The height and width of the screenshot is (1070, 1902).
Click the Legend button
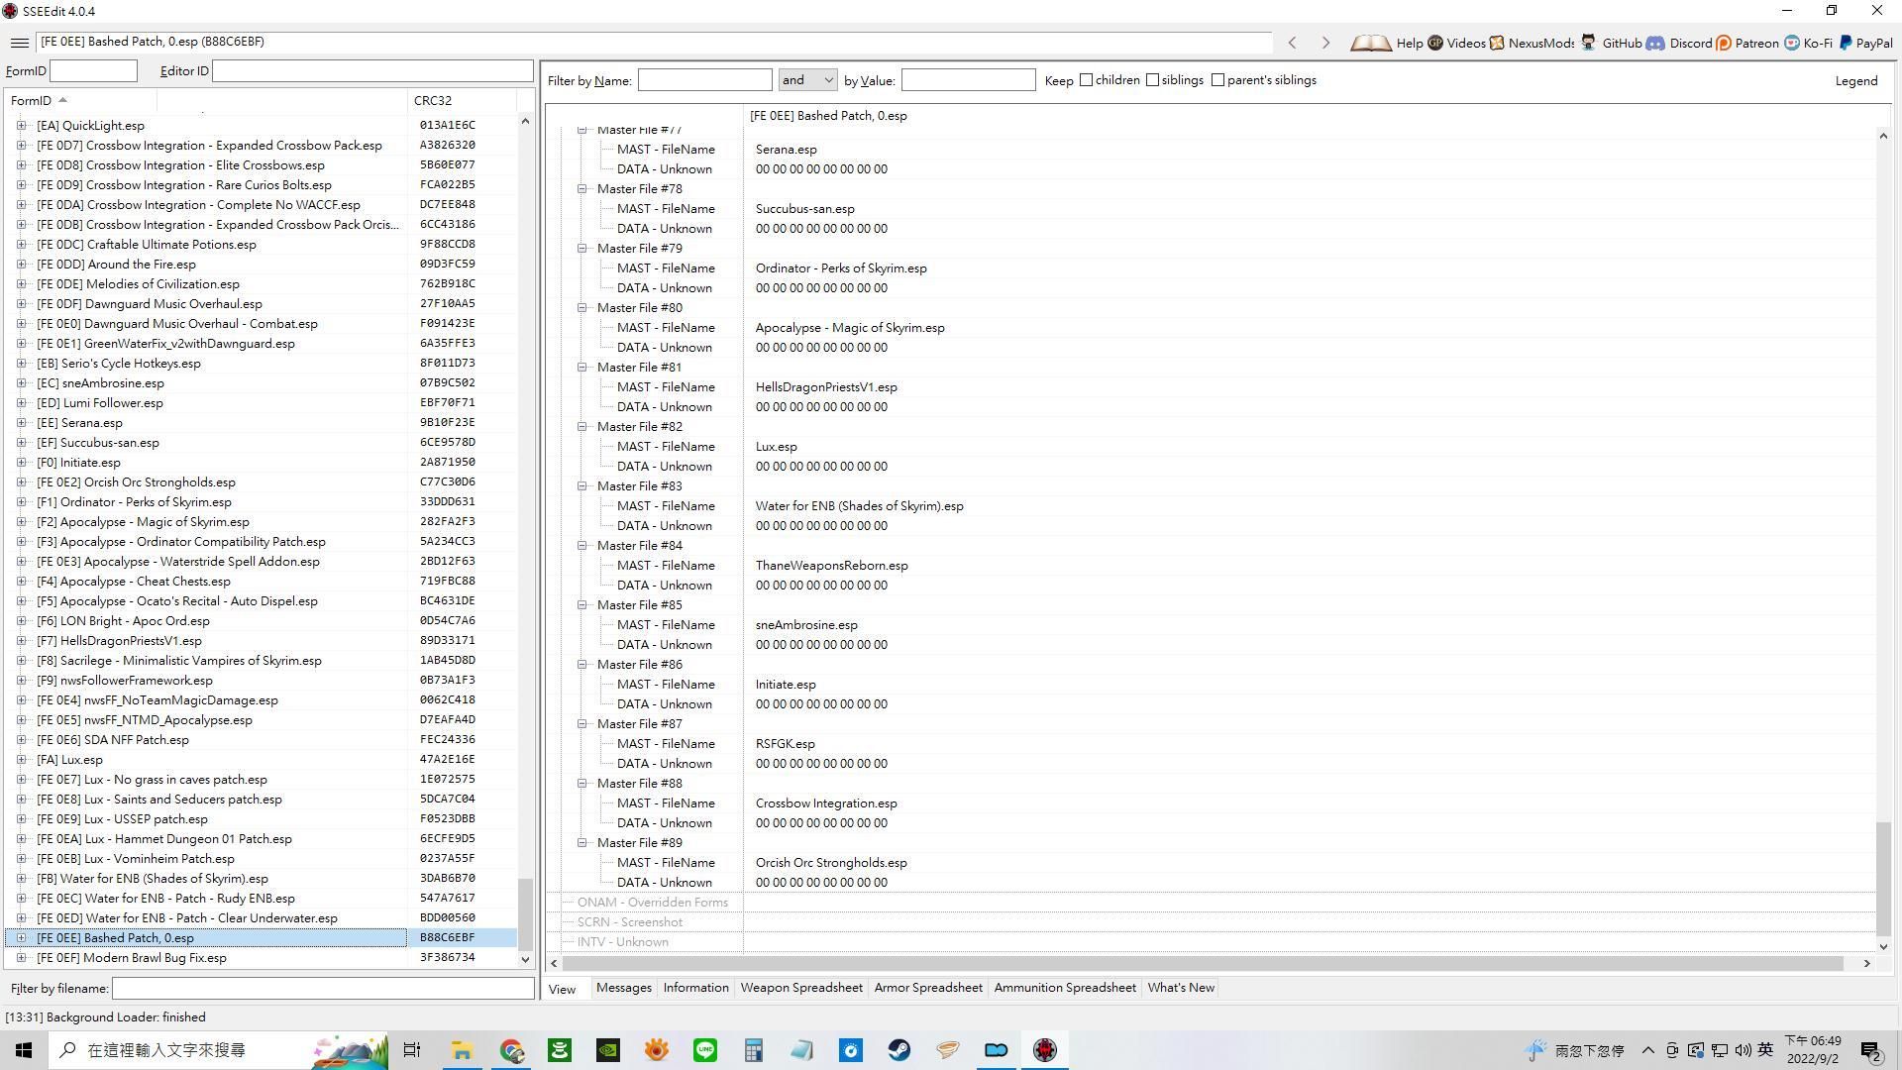1855,81
